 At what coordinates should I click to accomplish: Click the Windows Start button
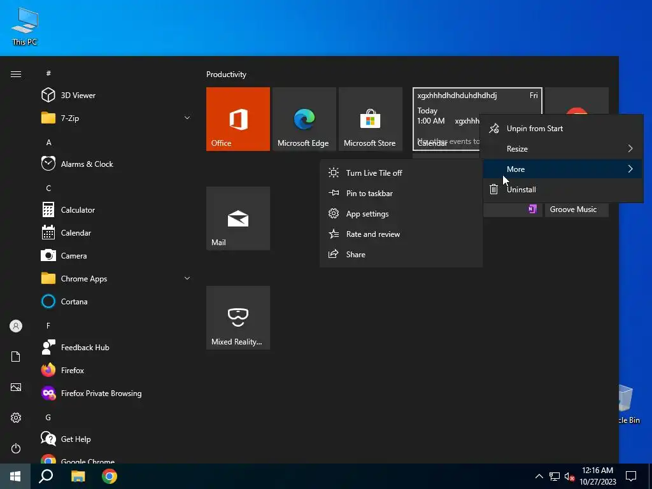pos(15,476)
